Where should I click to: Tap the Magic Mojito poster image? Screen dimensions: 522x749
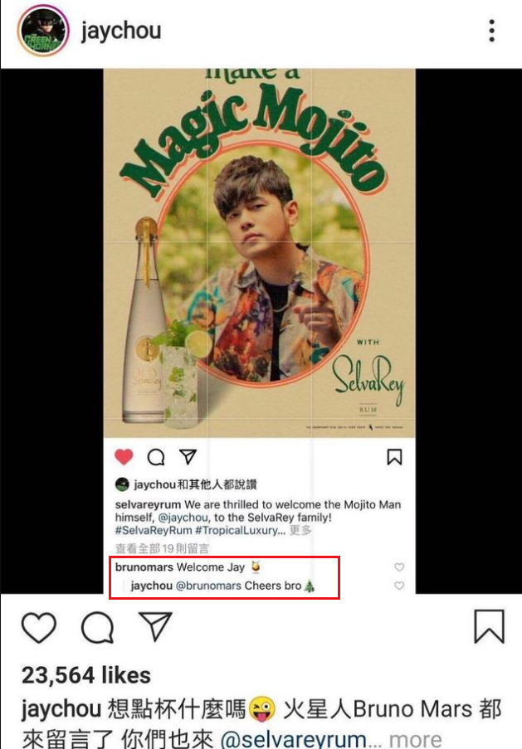(x=260, y=253)
